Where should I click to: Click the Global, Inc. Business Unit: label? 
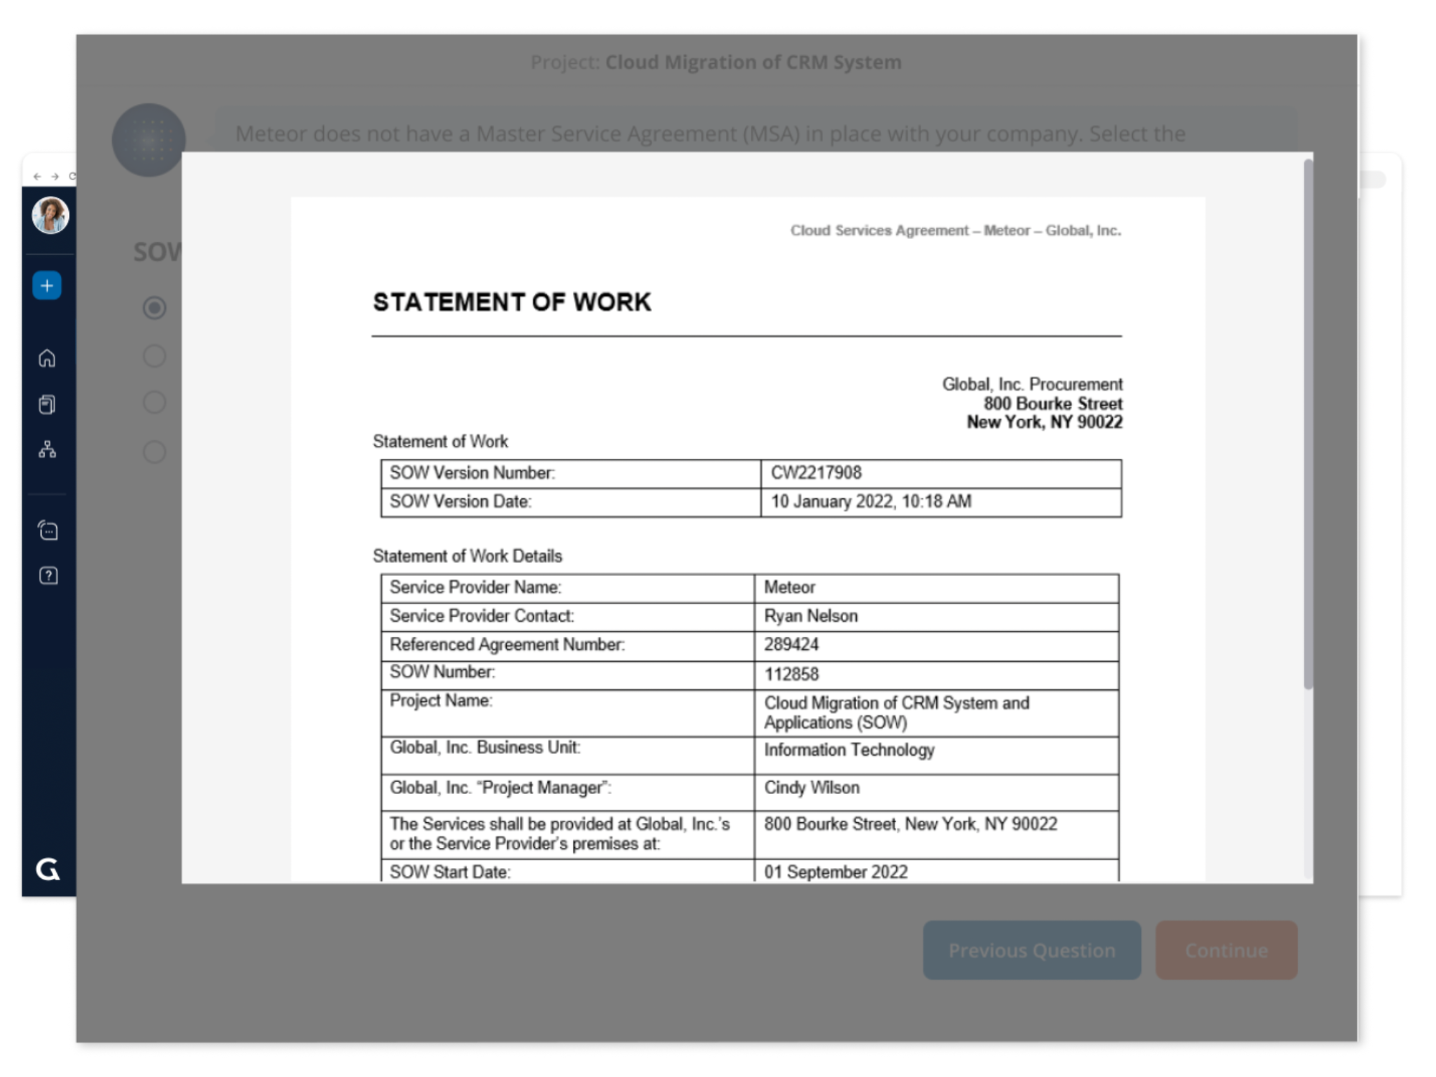(485, 747)
